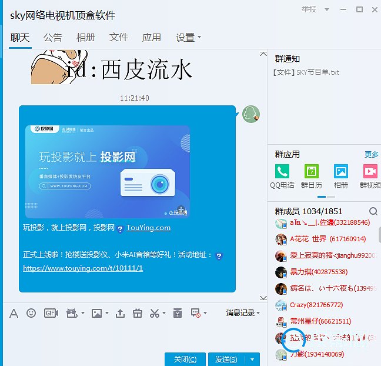Click the 发送(S) send button

point(226,359)
